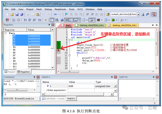
Task: Open Toolbox dropdown arrow
Action: tap(125, 20)
